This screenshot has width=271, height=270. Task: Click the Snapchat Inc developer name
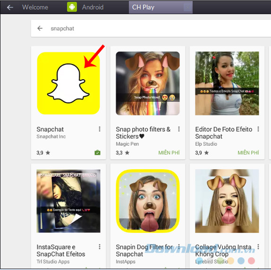click(x=51, y=137)
